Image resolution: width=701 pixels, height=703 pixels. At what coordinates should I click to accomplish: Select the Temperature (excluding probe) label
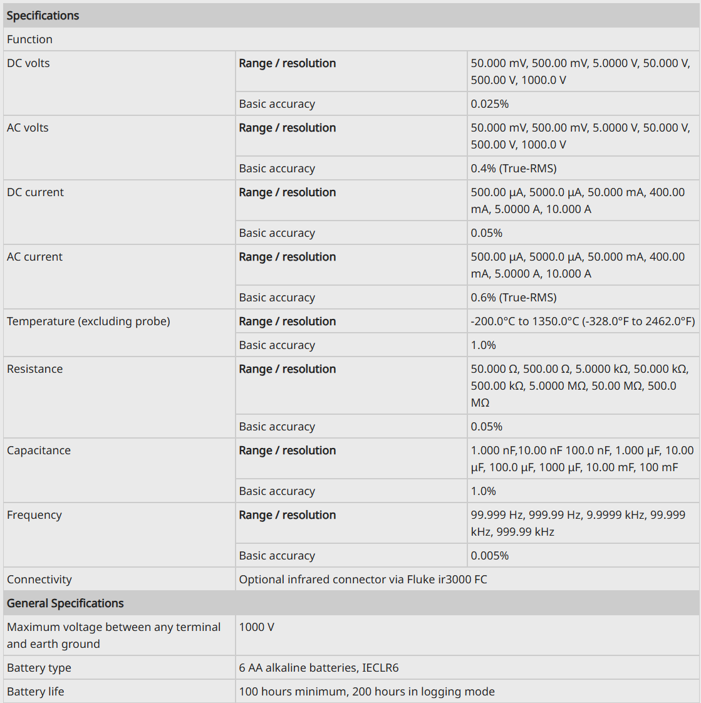pos(88,321)
